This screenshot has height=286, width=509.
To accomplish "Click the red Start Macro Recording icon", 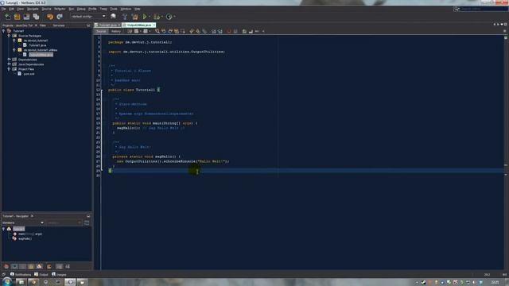I will point(229,32).
